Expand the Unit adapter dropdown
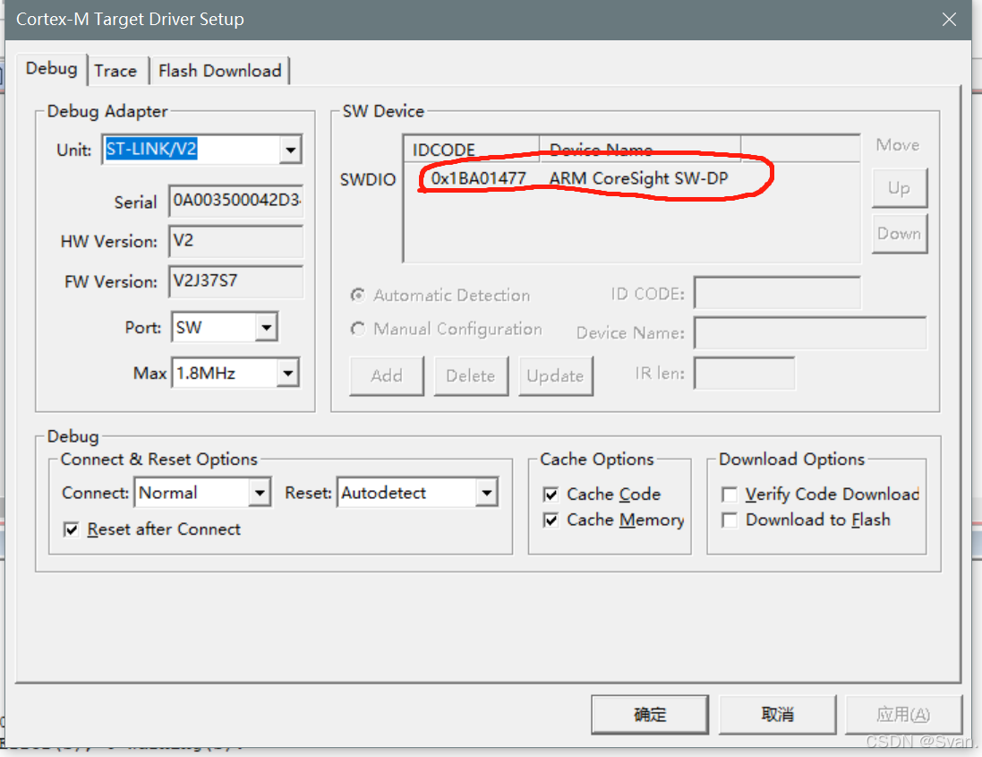 tap(290, 150)
